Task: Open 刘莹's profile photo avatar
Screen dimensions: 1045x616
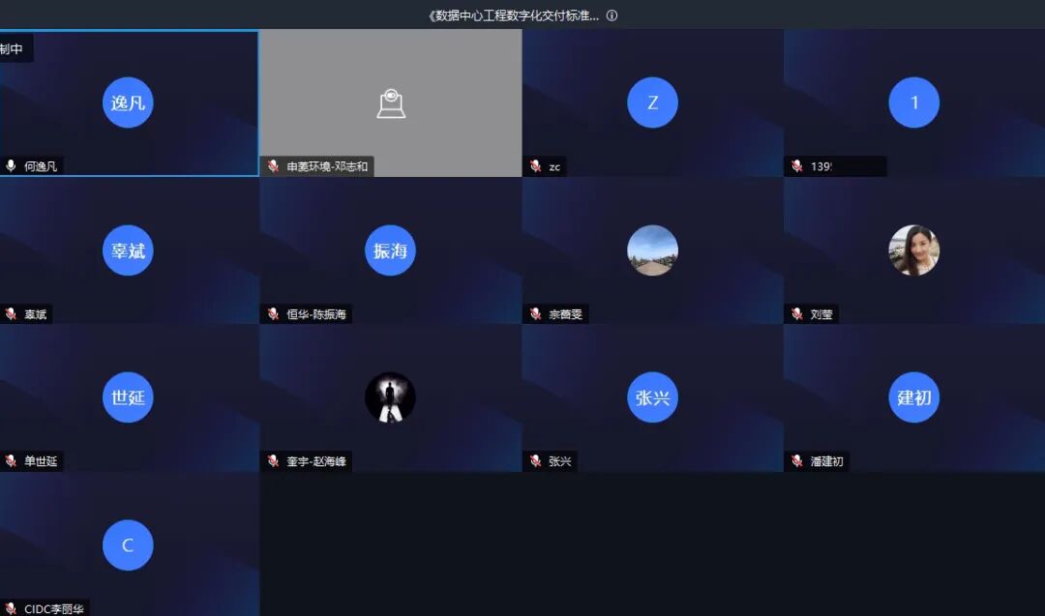Action: click(x=913, y=250)
